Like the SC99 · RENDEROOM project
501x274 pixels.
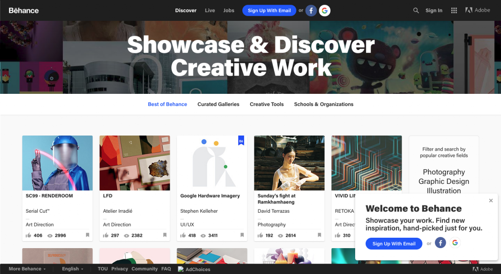click(x=28, y=235)
